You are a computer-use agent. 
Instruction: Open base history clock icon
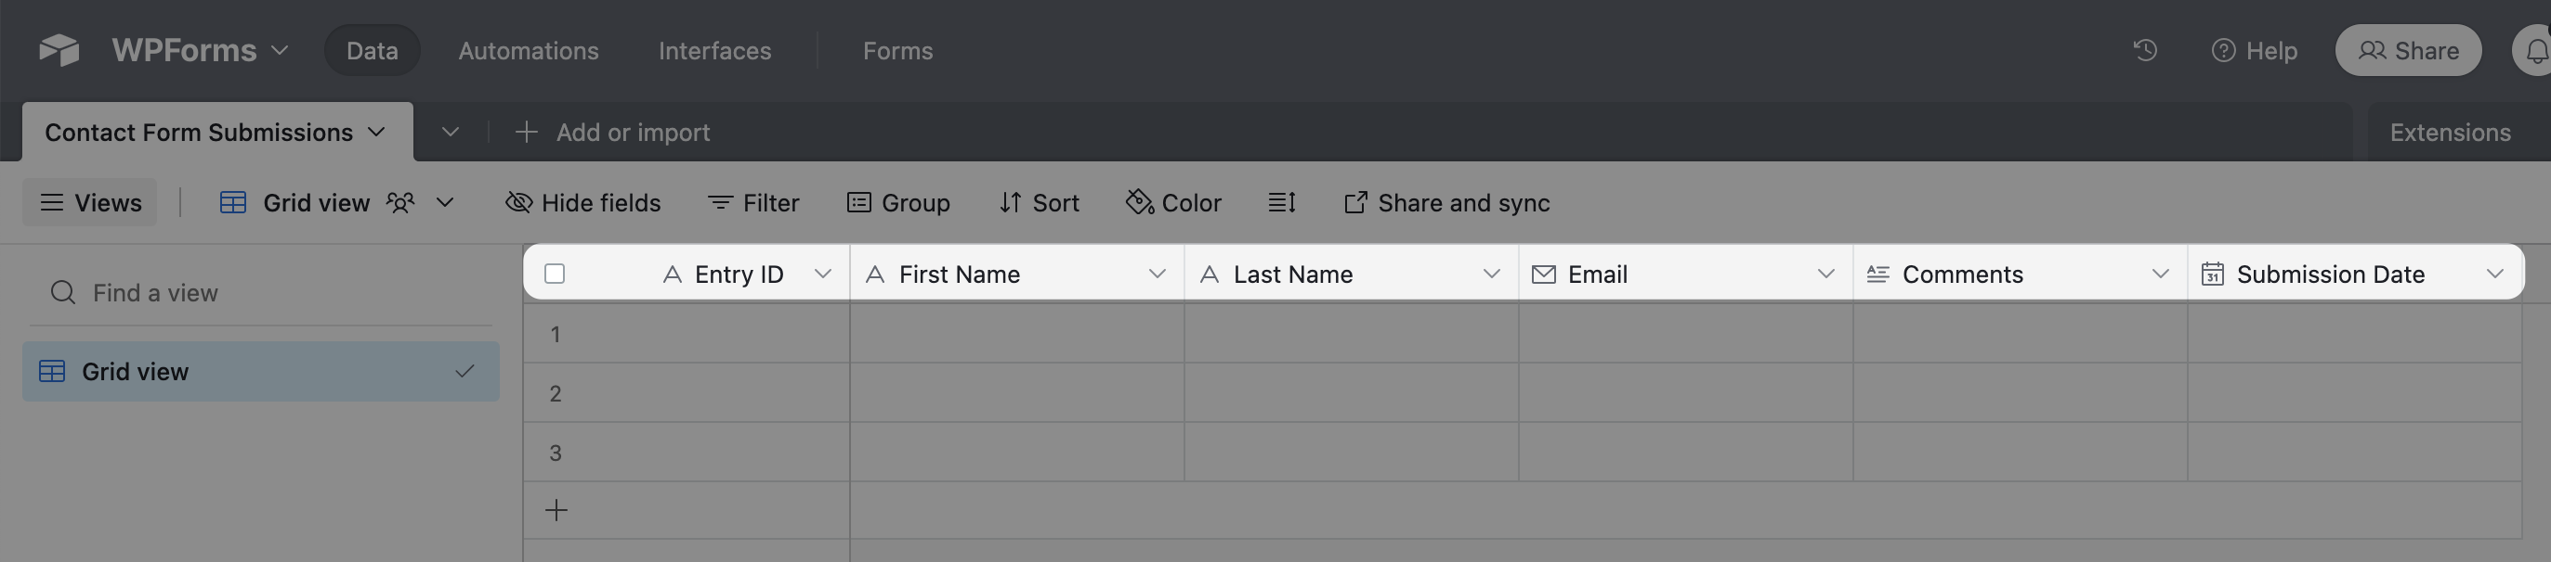pyautogui.click(x=2145, y=50)
